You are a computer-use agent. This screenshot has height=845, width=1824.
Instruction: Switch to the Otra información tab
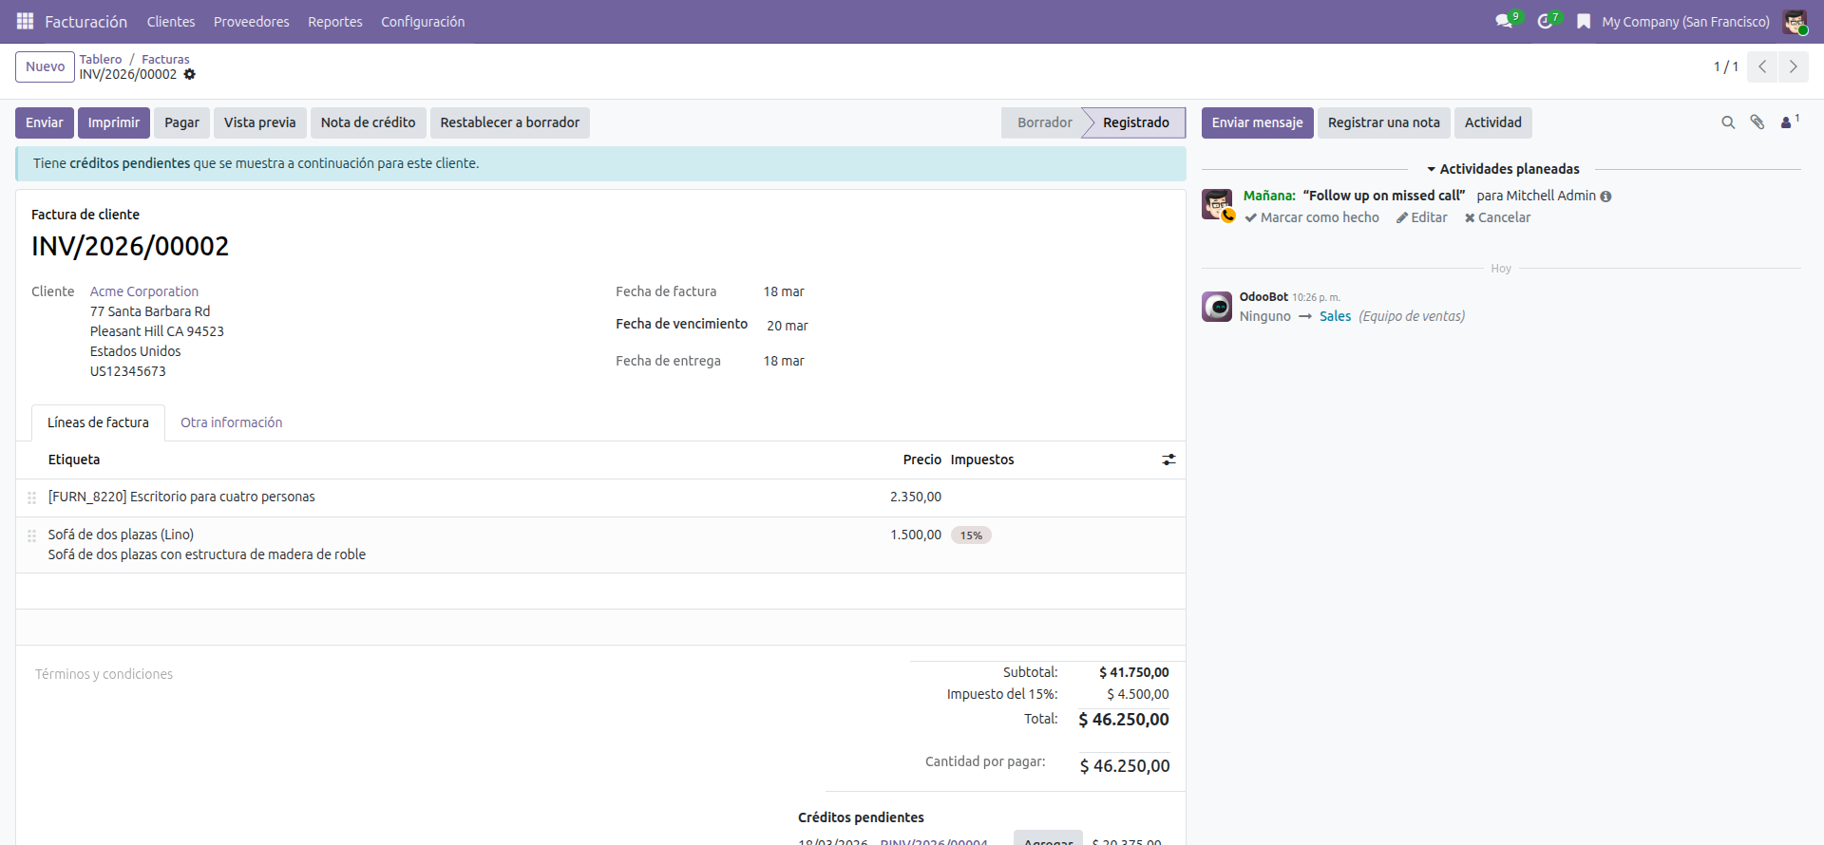[x=231, y=422]
